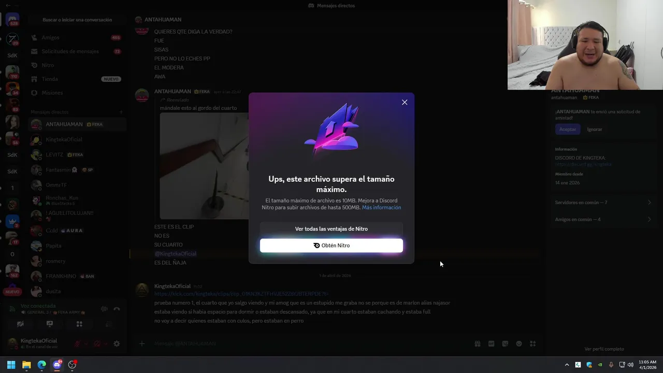
Task: Open user settings gear
Action: tap(117, 343)
